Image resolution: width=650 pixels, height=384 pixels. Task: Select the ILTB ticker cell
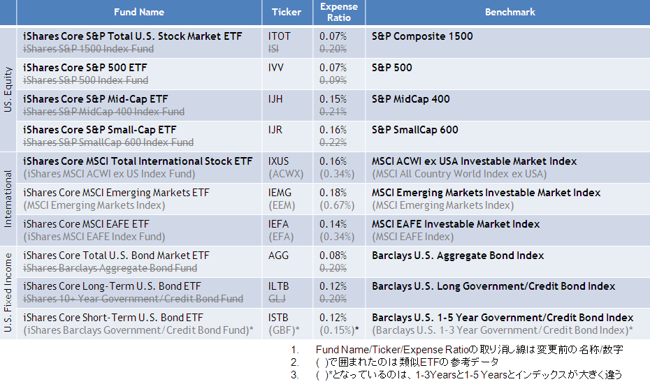(277, 286)
